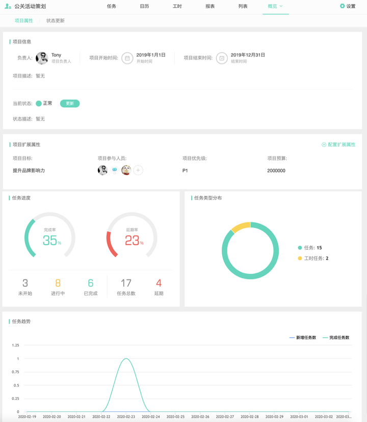Click the 未开始 count 3
Image resolution: width=367 pixels, height=422 pixels.
point(25,283)
